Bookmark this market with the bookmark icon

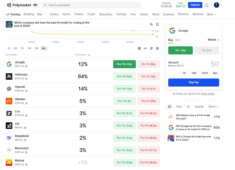tap(157, 24)
